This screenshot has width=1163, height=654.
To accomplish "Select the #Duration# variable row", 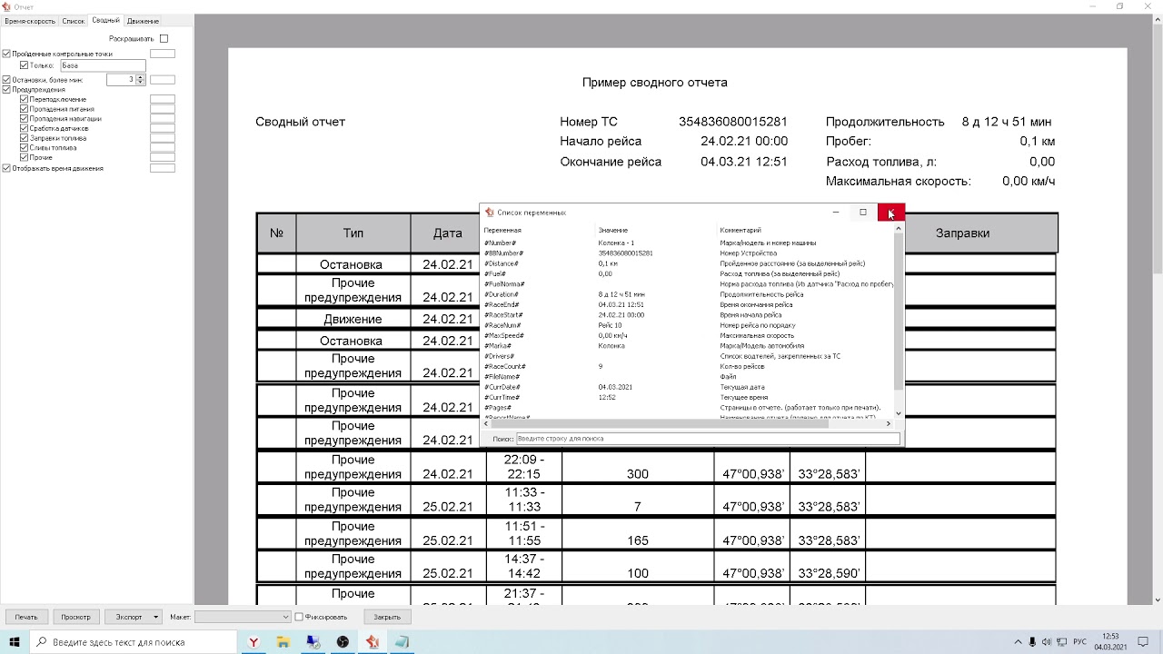I will tap(689, 294).
